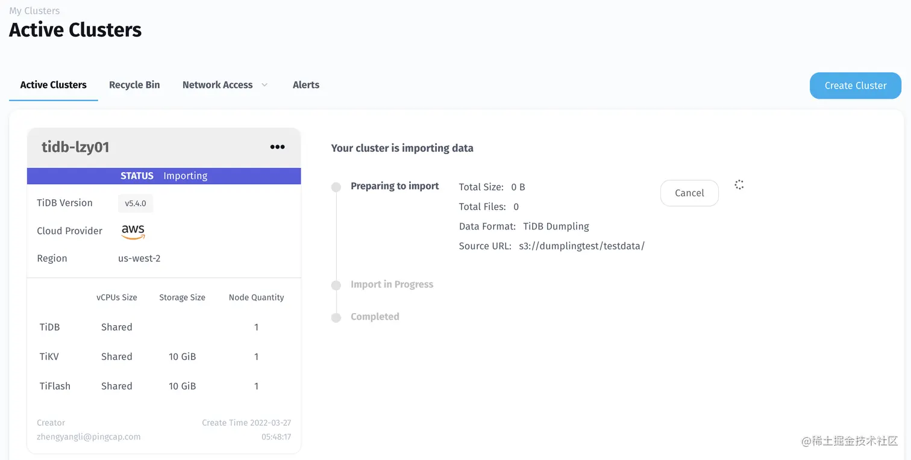
Task: Open the three-dot menu on tidb-lzy01 card
Action: coord(277,147)
